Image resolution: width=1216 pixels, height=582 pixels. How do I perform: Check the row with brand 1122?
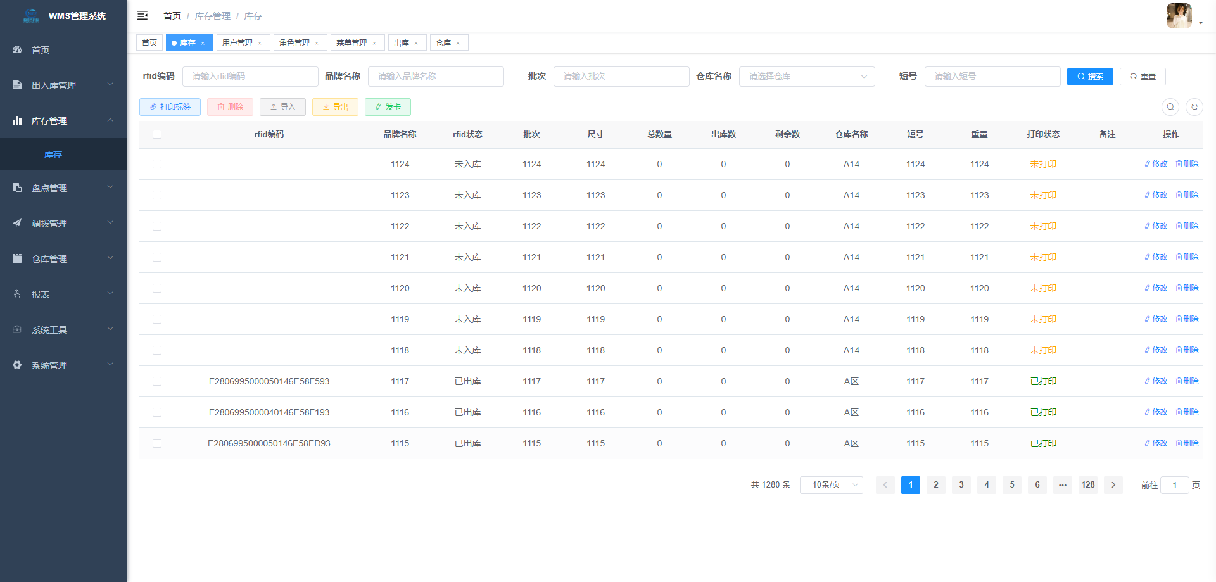(x=157, y=226)
